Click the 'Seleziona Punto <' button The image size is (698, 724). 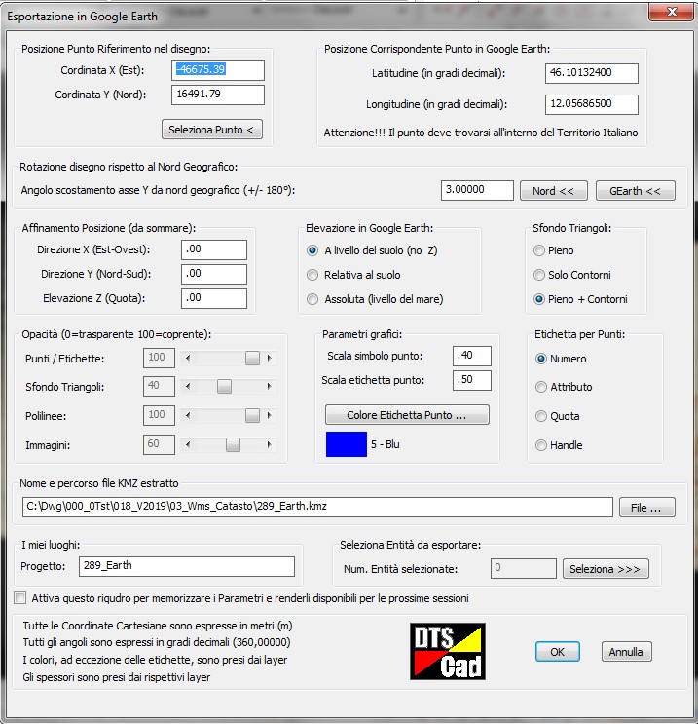pyautogui.click(x=211, y=130)
